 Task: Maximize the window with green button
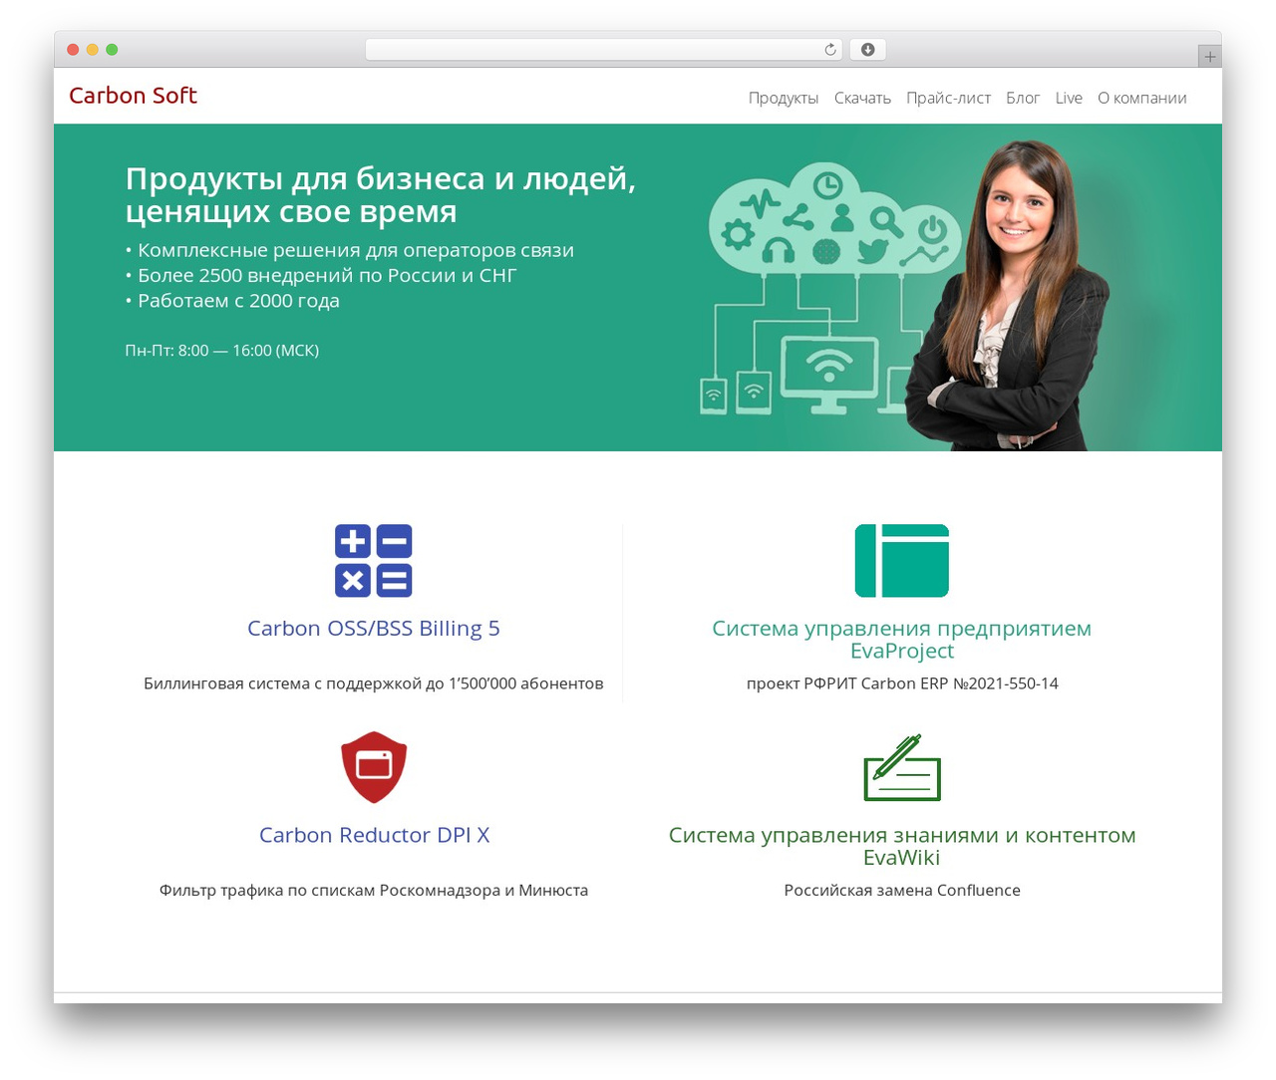tap(112, 50)
